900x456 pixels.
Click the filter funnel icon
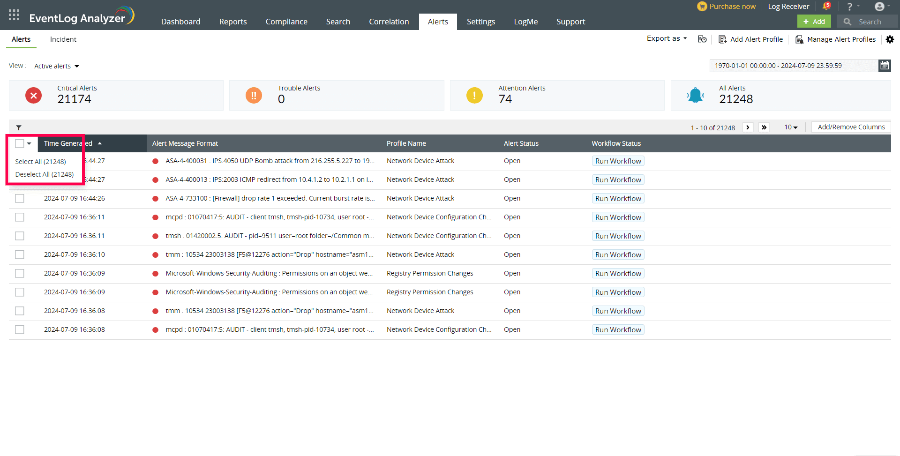click(19, 127)
